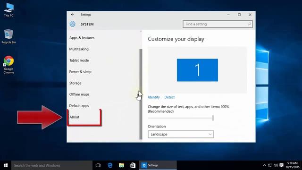
Task: Open Apps & features settings
Action: click(x=82, y=38)
